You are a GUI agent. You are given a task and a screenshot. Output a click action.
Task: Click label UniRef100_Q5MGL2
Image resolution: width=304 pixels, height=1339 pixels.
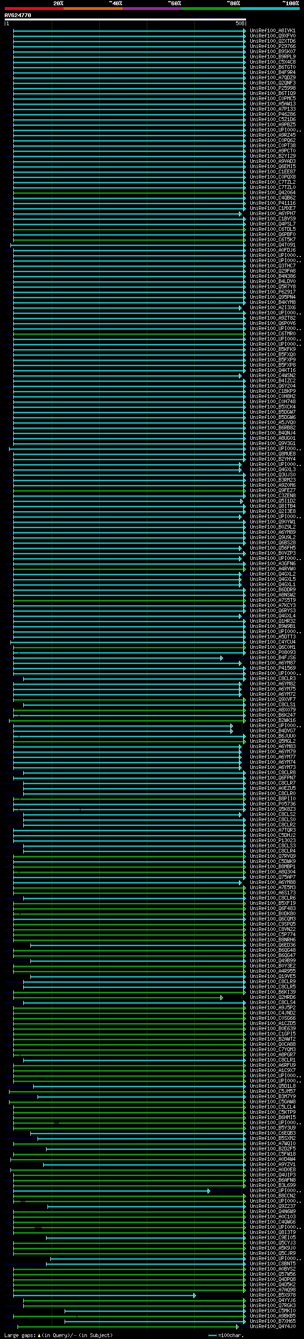[x=272, y=741]
